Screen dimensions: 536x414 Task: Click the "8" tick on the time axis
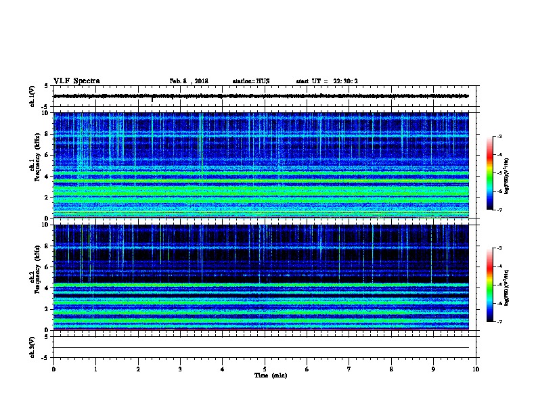[391, 369]
